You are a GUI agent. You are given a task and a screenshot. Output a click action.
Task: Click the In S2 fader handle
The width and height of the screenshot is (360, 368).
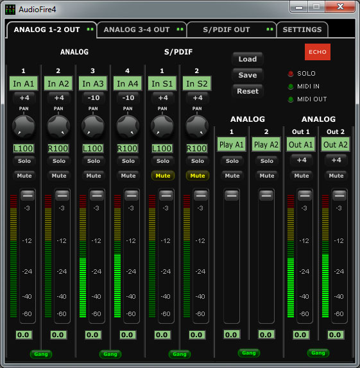(x=201, y=196)
